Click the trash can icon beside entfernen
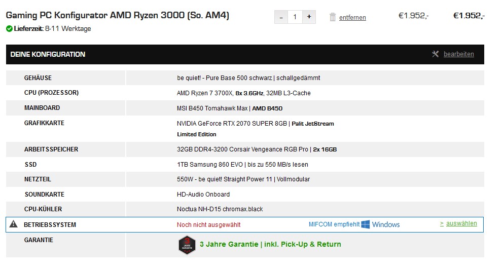This screenshot has height=270, width=503. 333,17
